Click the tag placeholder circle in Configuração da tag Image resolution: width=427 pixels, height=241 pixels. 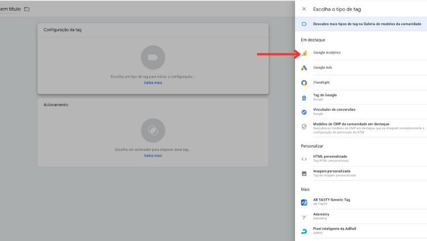pos(153,57)
